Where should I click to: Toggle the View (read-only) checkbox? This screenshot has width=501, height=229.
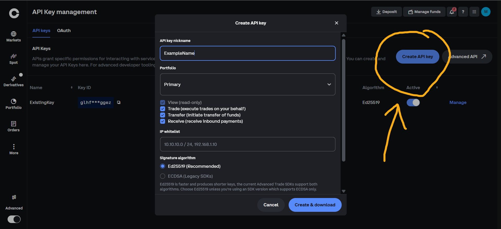pyautogui.click(x=163, y=102)
